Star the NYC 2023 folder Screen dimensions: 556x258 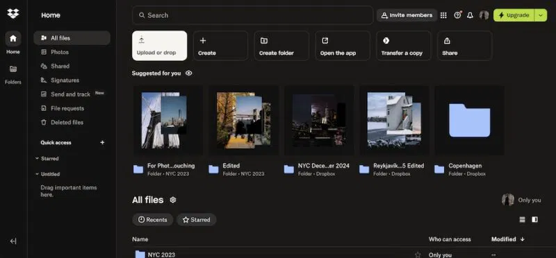click(418, 255)
